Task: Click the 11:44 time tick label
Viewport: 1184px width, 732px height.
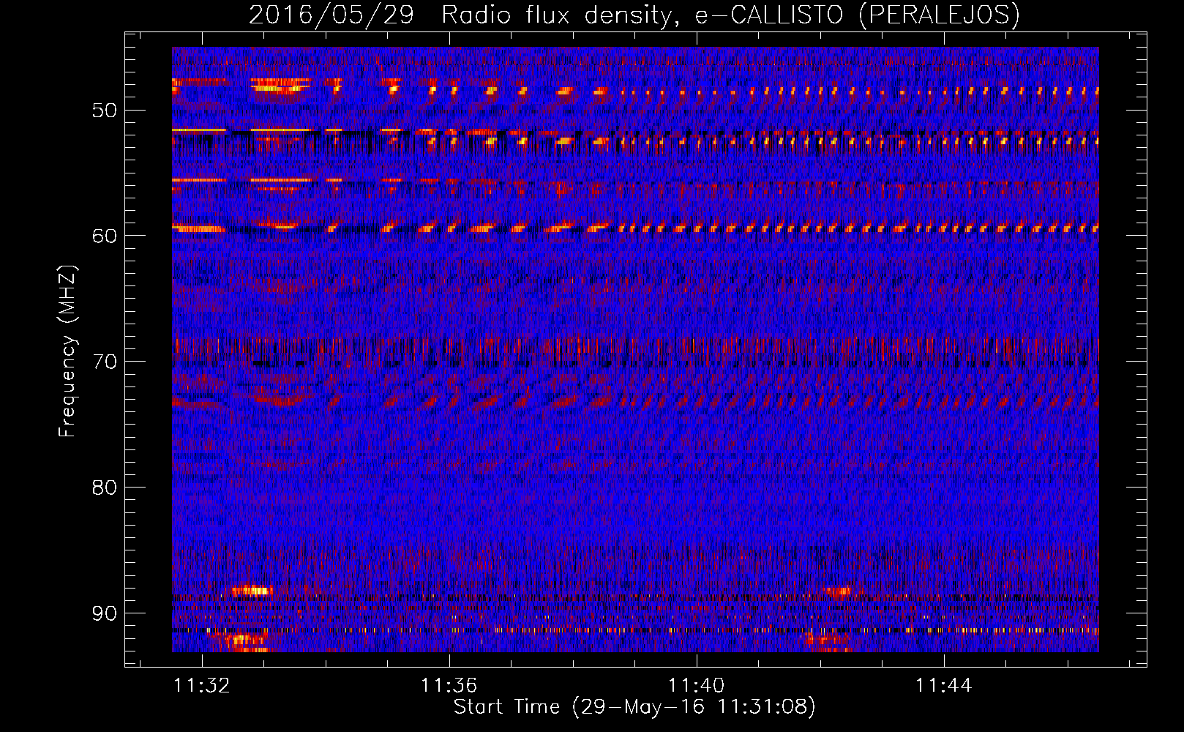Action: click(944, 685)
